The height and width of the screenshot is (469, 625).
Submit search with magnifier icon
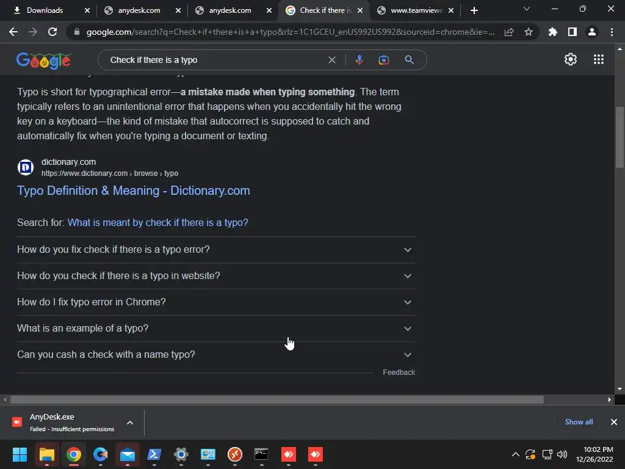click(x=410, y=60)
